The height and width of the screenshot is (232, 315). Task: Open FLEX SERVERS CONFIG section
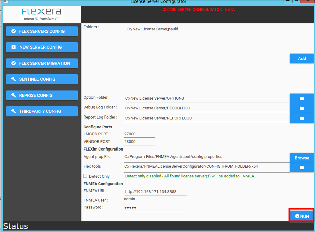(x=42, y=31)
